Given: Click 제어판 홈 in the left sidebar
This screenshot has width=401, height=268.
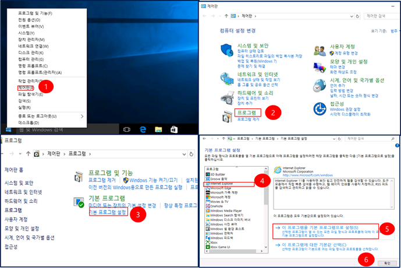Looking at the screenshot, I should pos(14,170).
